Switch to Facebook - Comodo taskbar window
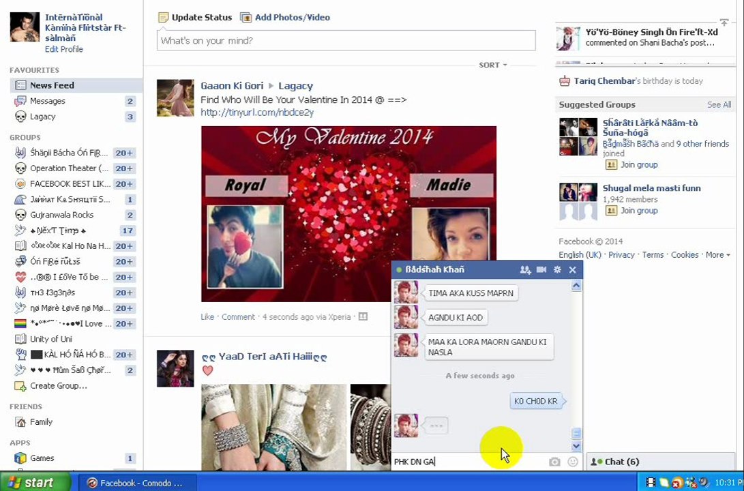This screenshot has width=744, height=491. 137,483
